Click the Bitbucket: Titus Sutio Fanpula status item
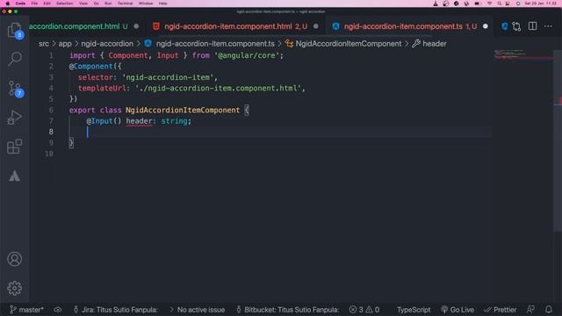Viewport: 562px width, 316px height. click(288, 310)
